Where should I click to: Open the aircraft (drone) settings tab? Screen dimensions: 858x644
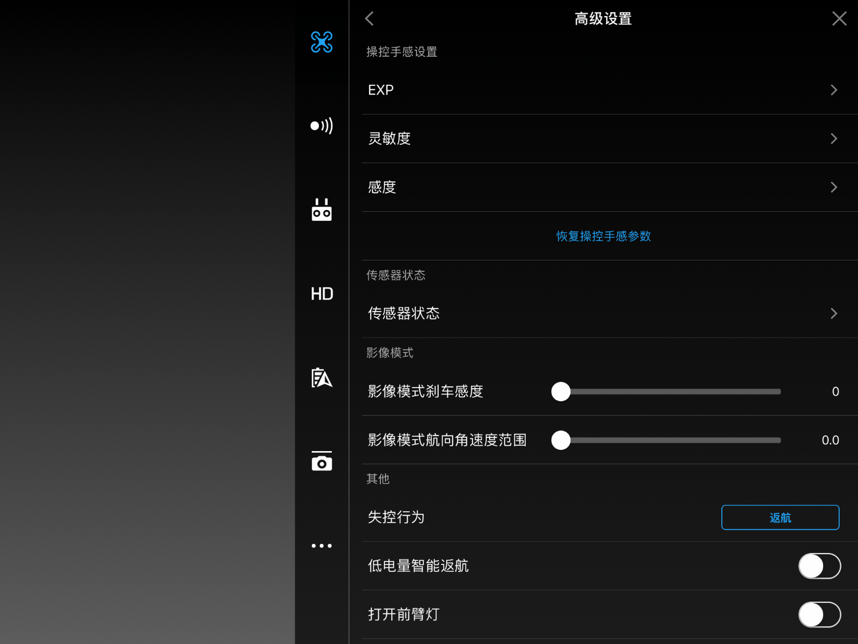(x=321, y=42)
